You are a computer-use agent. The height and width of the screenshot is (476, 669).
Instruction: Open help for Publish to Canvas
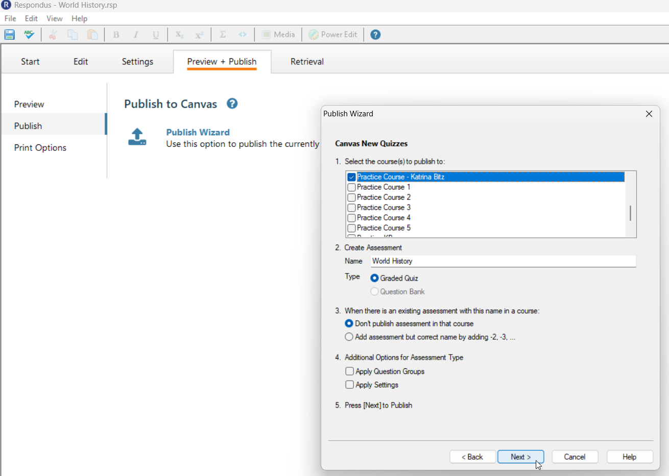232,104
